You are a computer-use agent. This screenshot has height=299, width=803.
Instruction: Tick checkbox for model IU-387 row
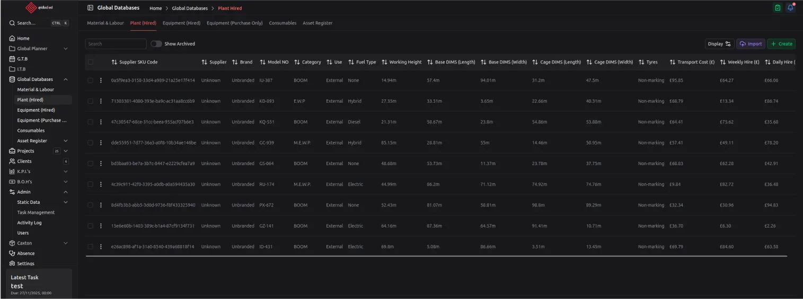[x=90, y=80]
